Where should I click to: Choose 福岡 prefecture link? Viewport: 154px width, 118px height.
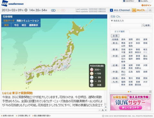(123, 82)
